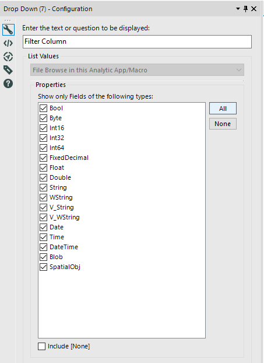Open the XML view code icon
Image resolution: width=264 pixels, height=363 pixels.
click(8, 43)
